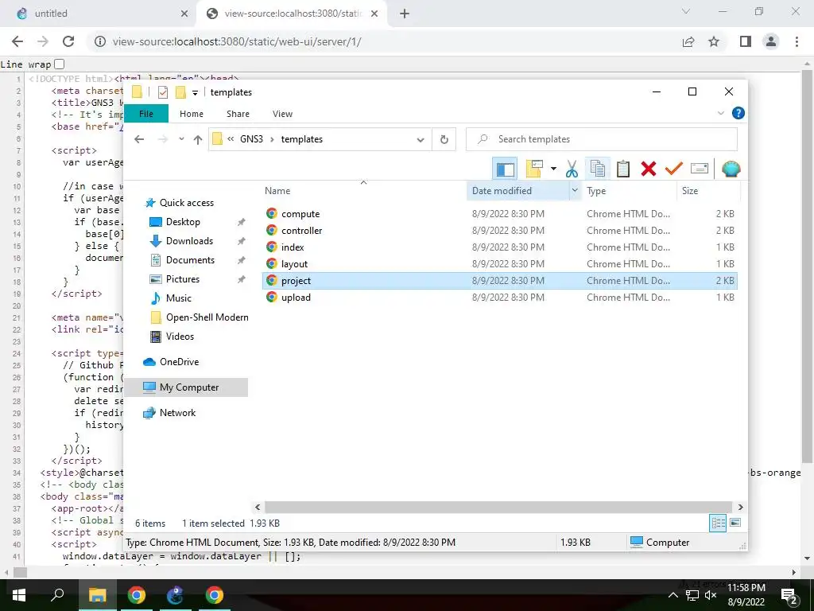Click the Explorer help question mark

(x=738, y=113)
